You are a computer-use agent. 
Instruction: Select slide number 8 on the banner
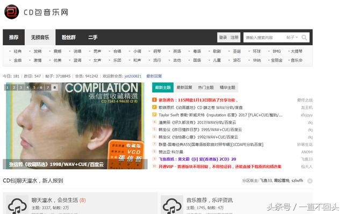click(54, 88)
